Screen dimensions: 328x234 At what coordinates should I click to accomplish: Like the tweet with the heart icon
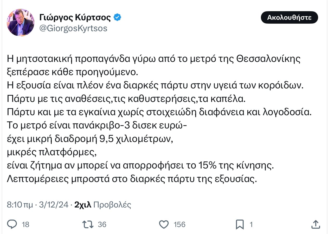(164, 224)
